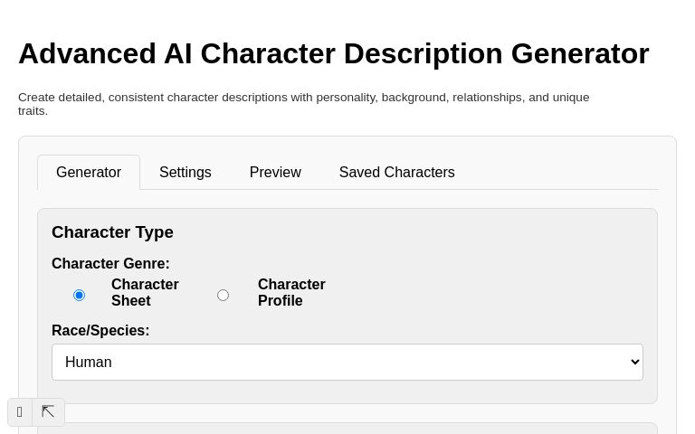This screenshot has height=434, width=695.
Task: Click the Character Genre label
Action: pyautogui.click(x=110, y=264)
